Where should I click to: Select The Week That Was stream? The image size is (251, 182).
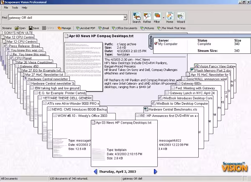[172, 28]
